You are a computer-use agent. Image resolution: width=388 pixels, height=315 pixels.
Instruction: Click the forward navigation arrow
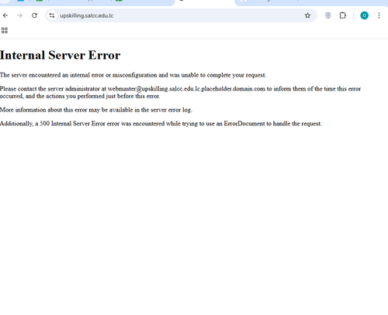(19, 15)
